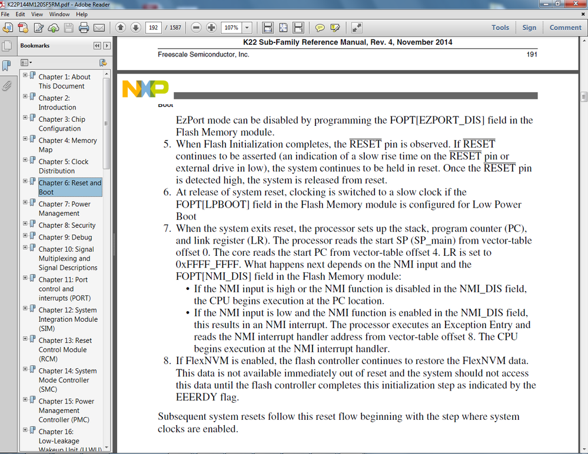This screenshot has height=454, width=588.
Task: Expand Chapter 14: System Mode Controller bookmark
Action: point(25,369)
